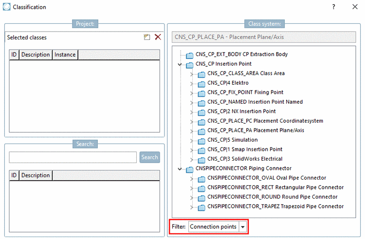Click the help question mark button
365x239 pixels.
click(x=333, y=7)
